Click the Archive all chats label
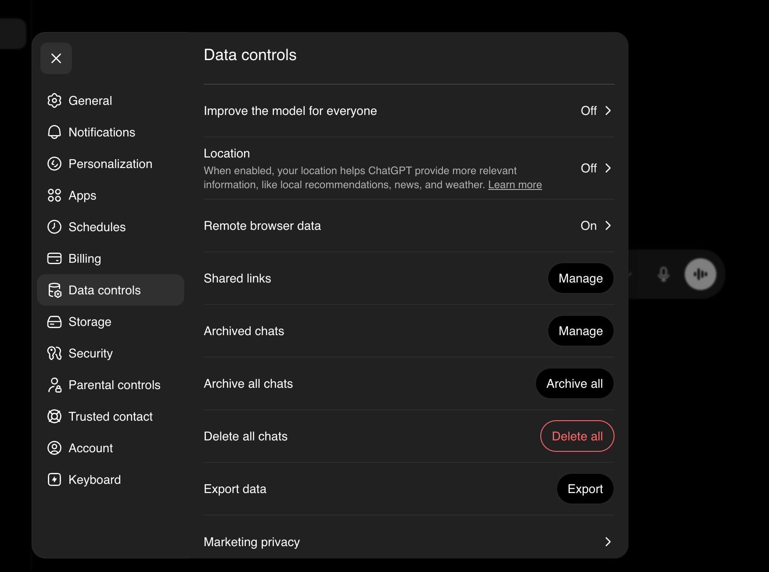This screenshot has height=572, width=769. click(248, 384)
